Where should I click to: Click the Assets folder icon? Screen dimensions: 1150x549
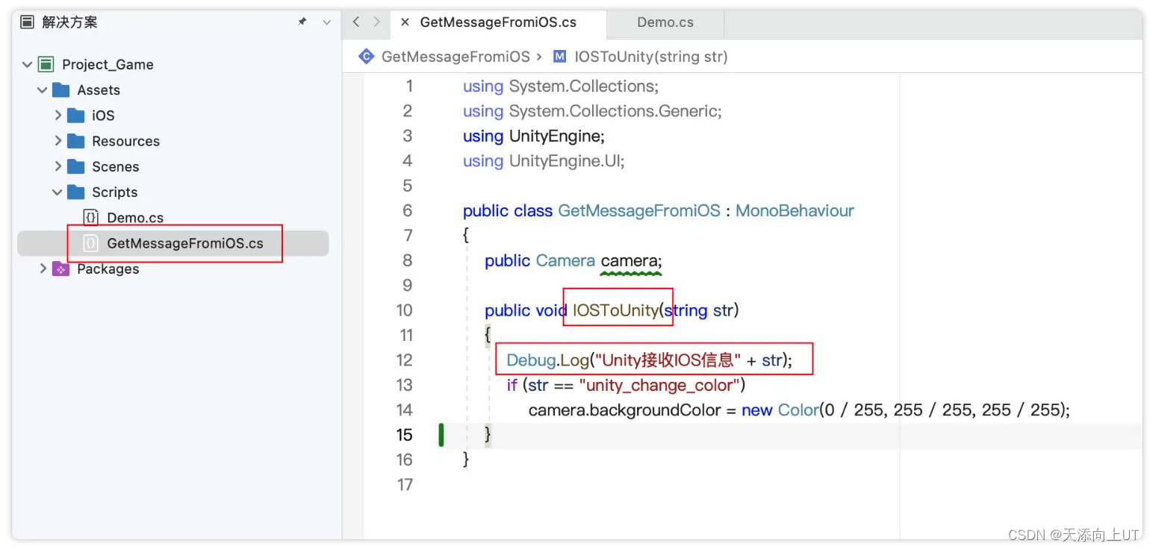click(61, 90)
